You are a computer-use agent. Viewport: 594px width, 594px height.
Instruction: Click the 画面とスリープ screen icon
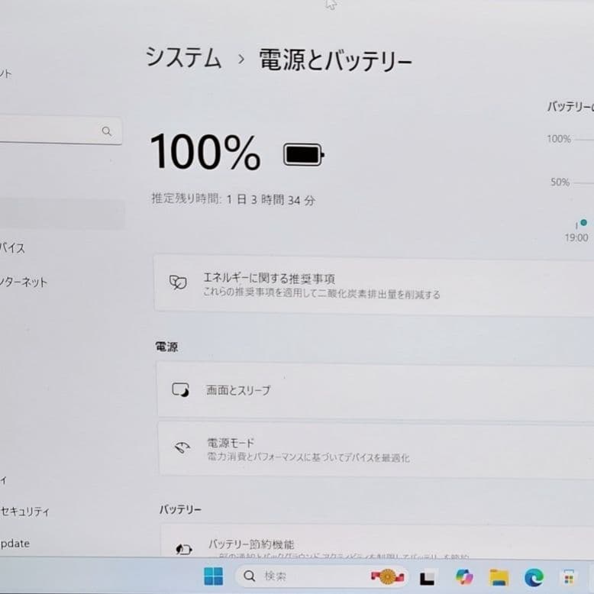pyautogui.click(x=181, y=390)
